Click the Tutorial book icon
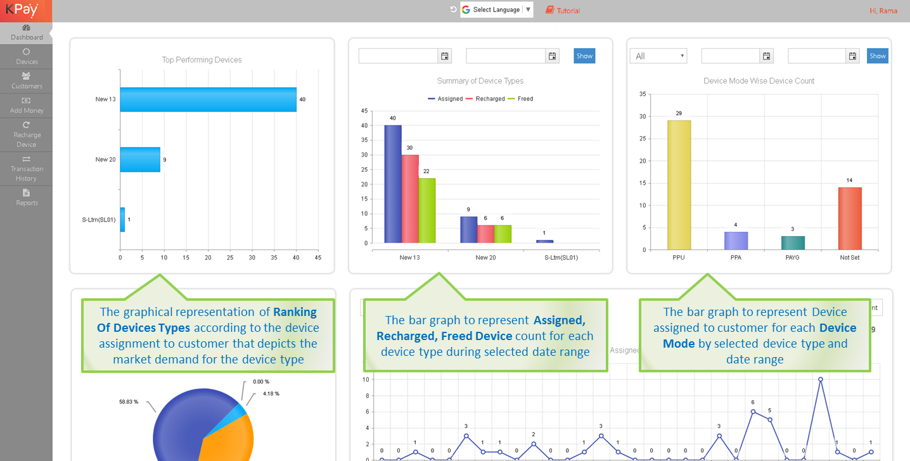Viewport: 910px width, 461px height. [549, 10]
